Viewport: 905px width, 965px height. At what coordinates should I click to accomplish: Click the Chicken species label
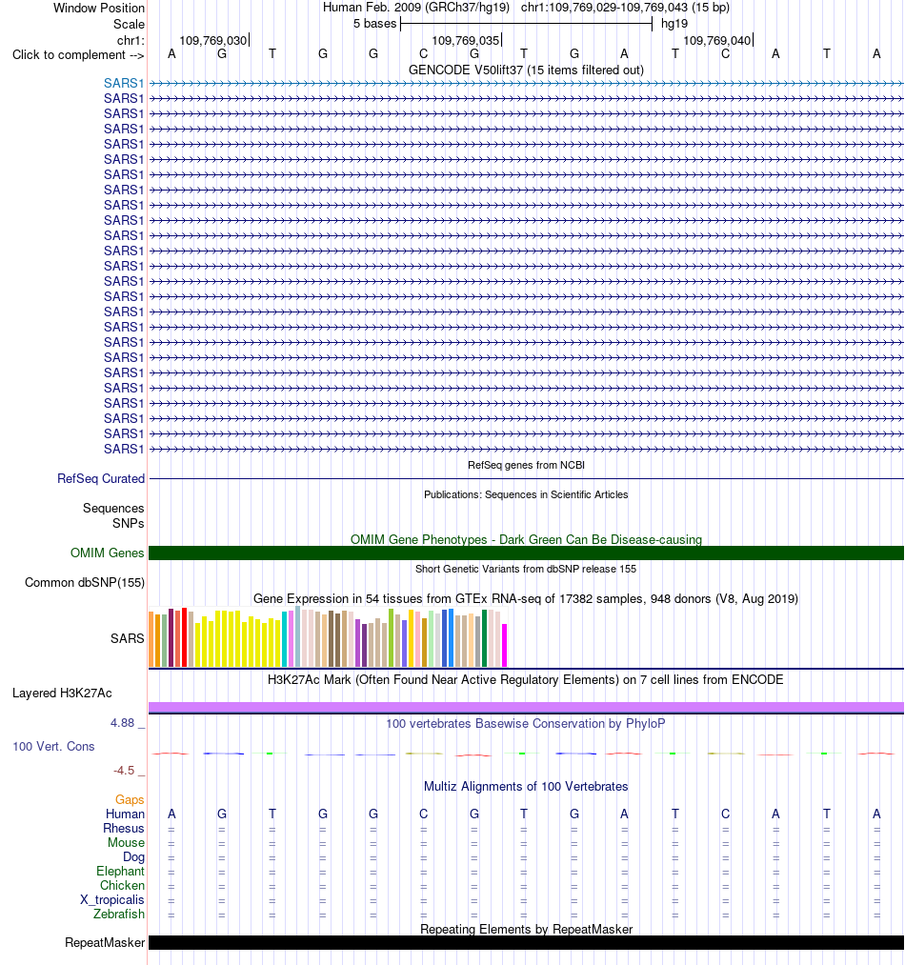coord(123,886)
